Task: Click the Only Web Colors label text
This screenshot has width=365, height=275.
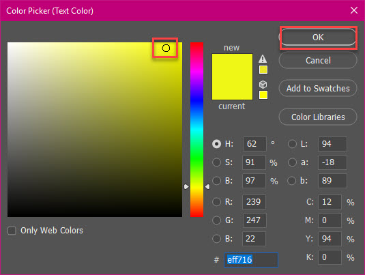Action: pyautogui.click(x=52, y=231)
